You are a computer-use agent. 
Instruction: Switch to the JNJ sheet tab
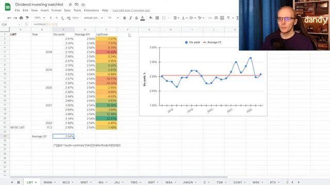coord(117,182)
